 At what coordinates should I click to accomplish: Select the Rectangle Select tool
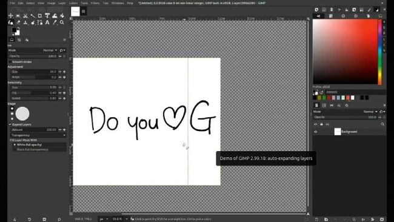pyautogui.click(x=18, y=16)
